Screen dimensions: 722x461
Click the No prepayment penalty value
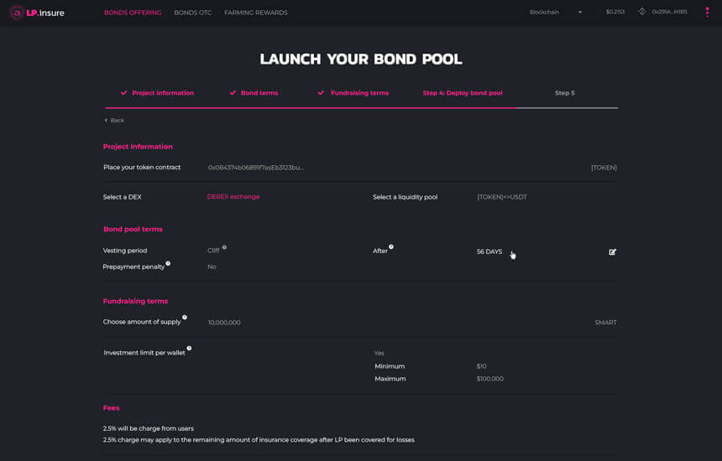click(212, 267)
